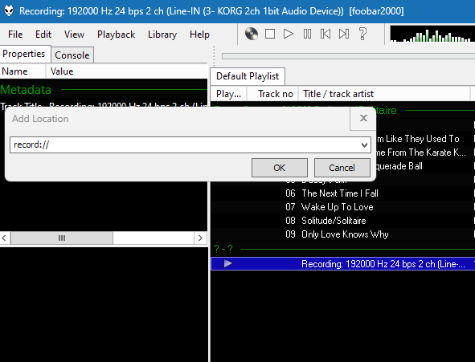Close the Add Location dialog with X

point(363,118)
